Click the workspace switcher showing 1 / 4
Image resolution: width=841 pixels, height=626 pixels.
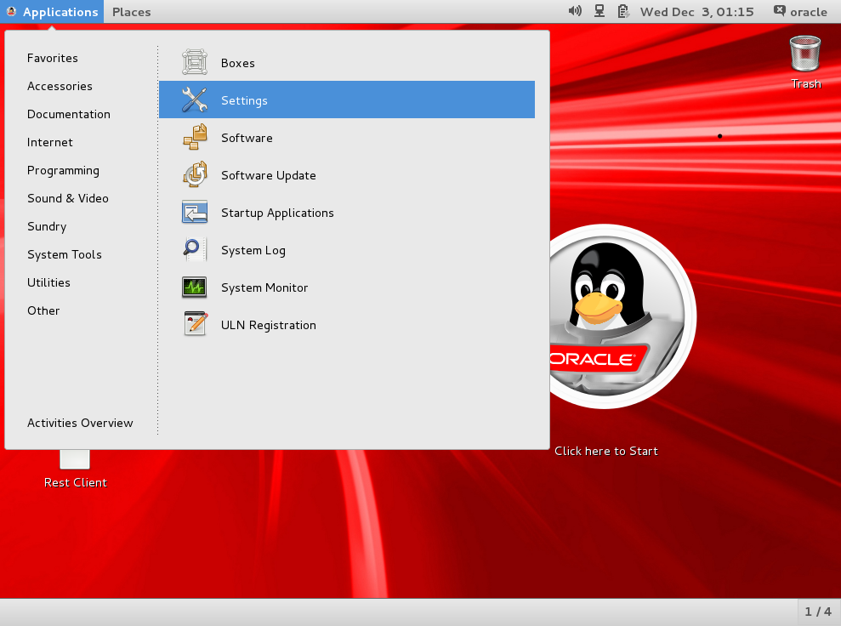click(x=818, y=612)
